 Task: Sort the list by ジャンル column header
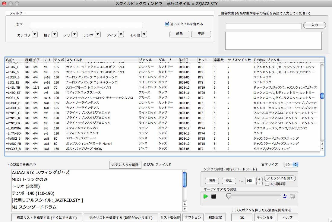(x=145, y=60)
